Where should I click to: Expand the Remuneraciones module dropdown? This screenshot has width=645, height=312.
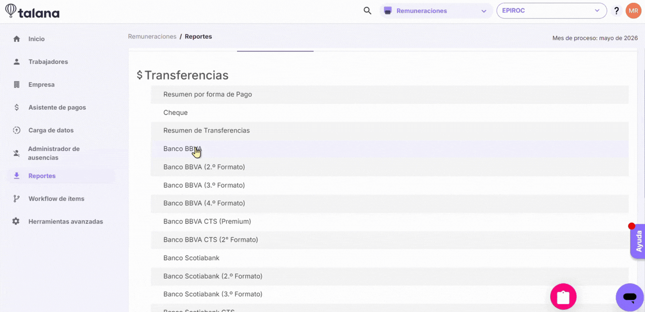point(436,11)
